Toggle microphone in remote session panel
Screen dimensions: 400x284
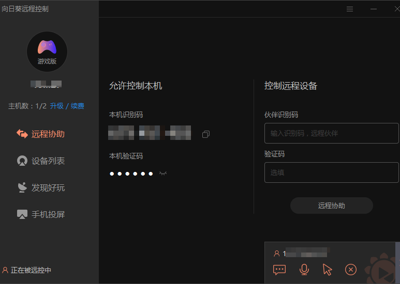tap(304, 270)
